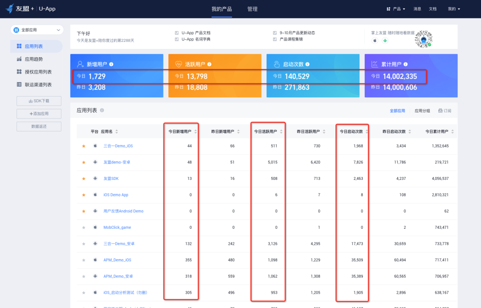Click the 启动次数 tap icon

pyautogui.click(x=277, y=64)
